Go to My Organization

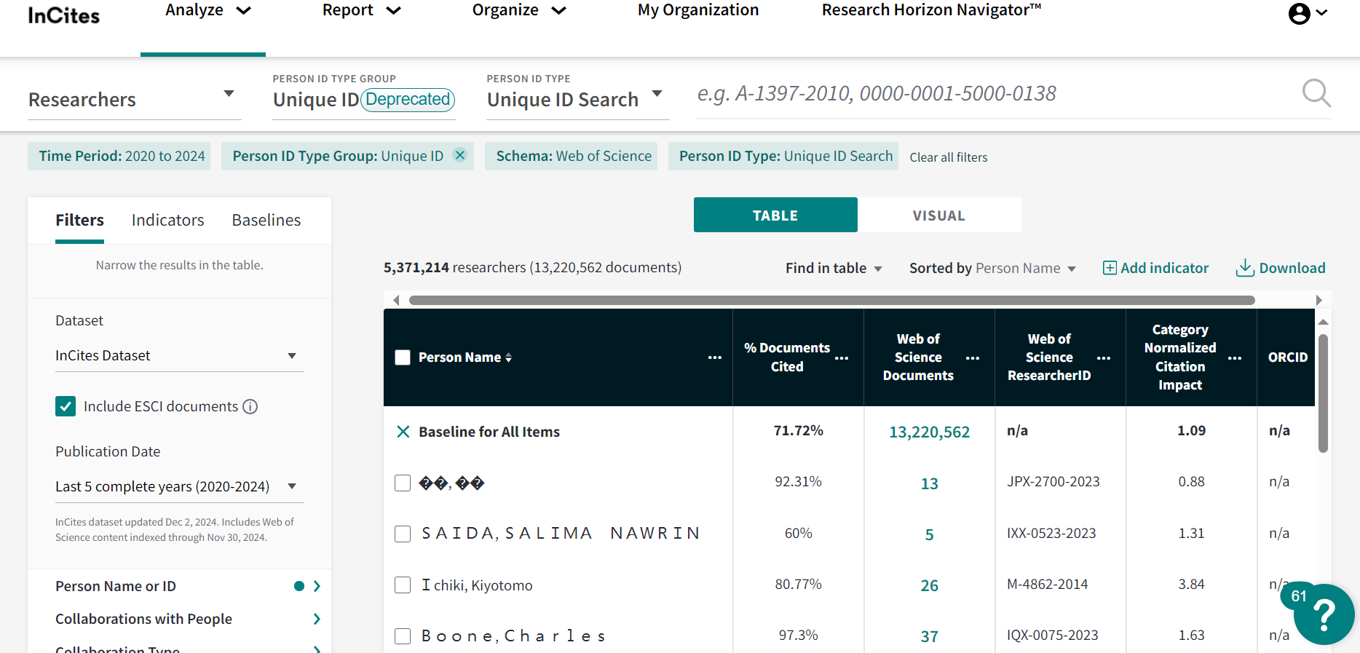698,10
